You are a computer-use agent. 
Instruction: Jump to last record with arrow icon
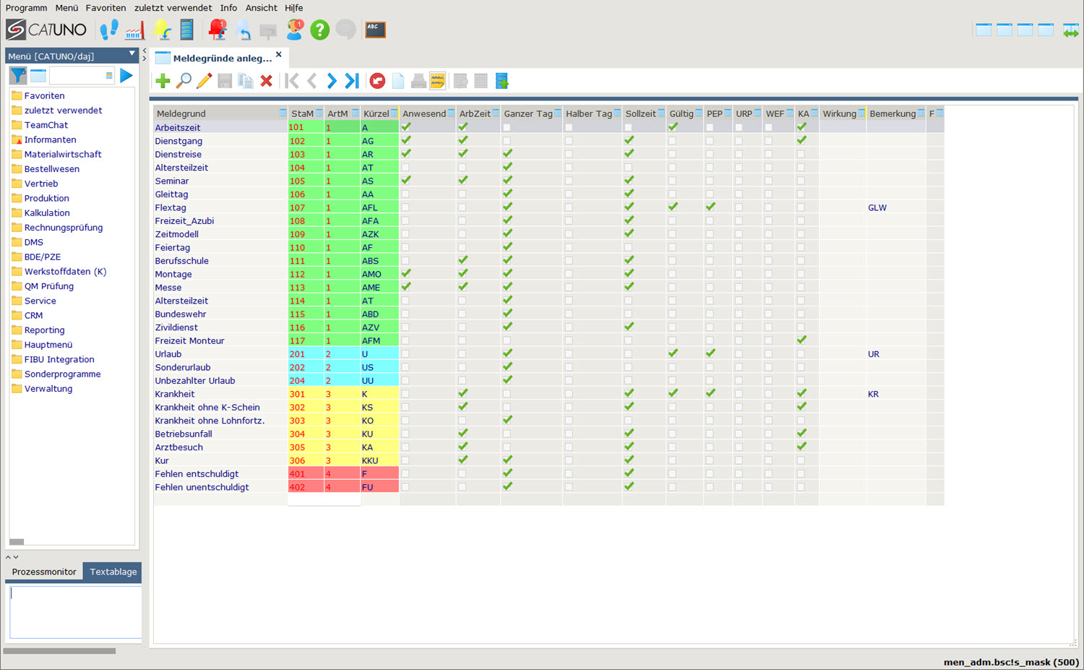click(352, 81)
